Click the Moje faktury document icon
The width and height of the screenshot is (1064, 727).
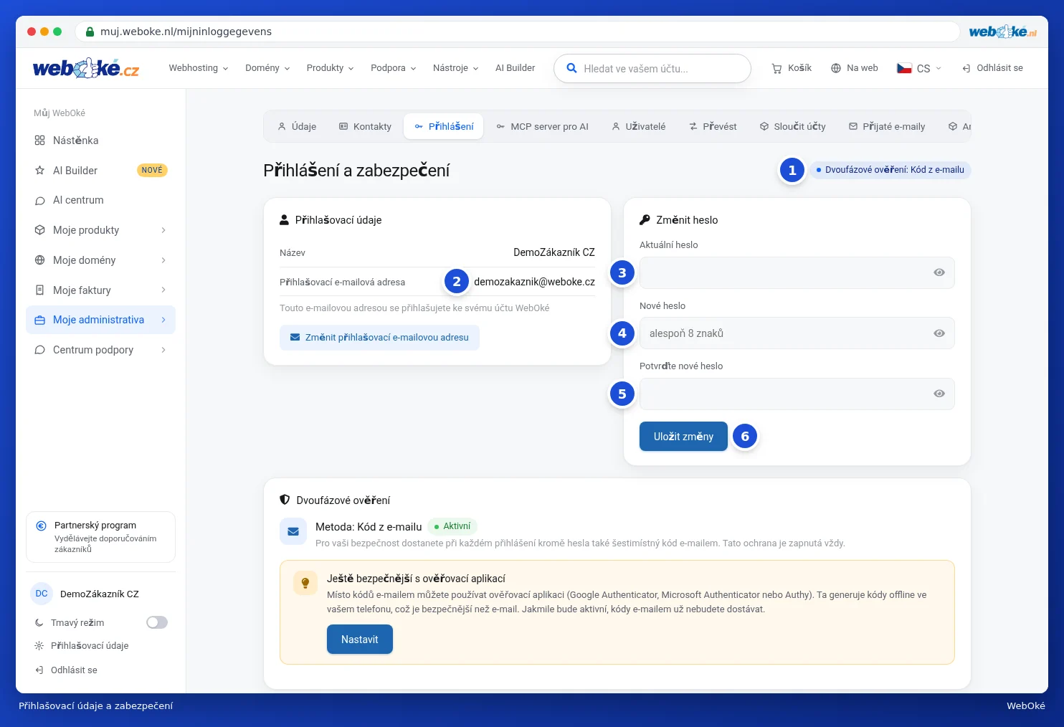click(x=40, y=290)
